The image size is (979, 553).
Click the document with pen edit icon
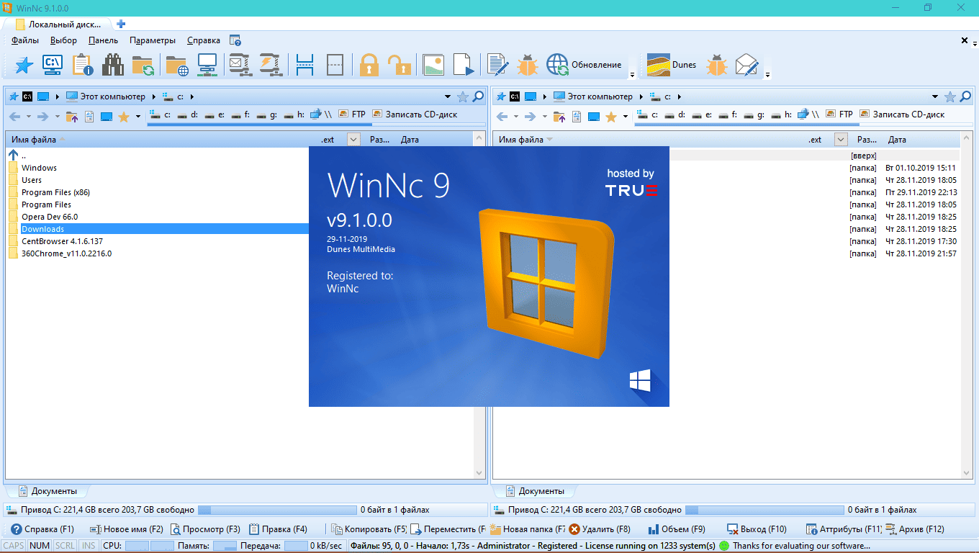click(497, 65)
